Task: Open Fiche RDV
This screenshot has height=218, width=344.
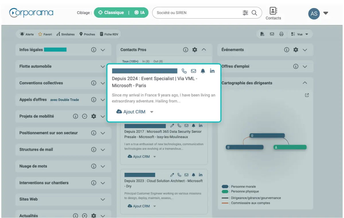Action: point(109,34)
